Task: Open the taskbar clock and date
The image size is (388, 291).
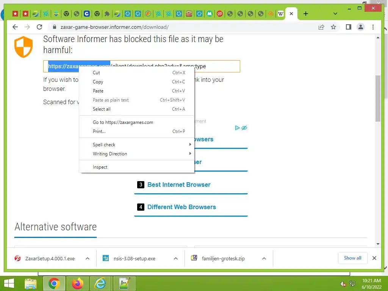Action: (x=371, y=284)
